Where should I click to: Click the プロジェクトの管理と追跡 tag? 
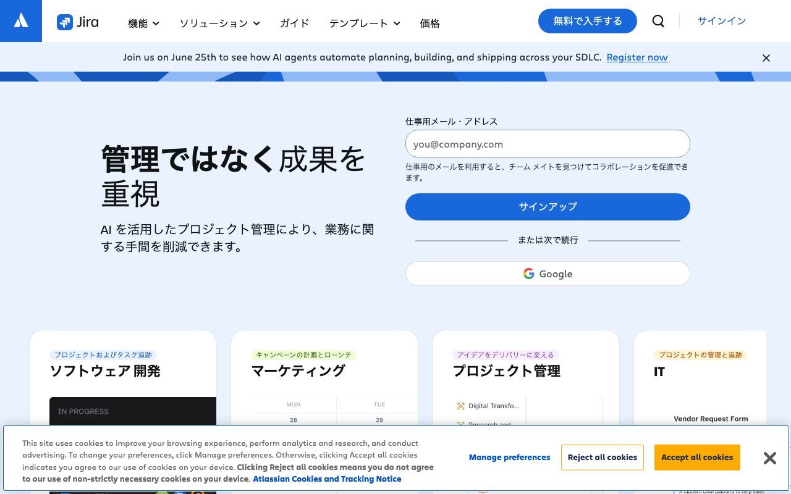coord(700,355)
